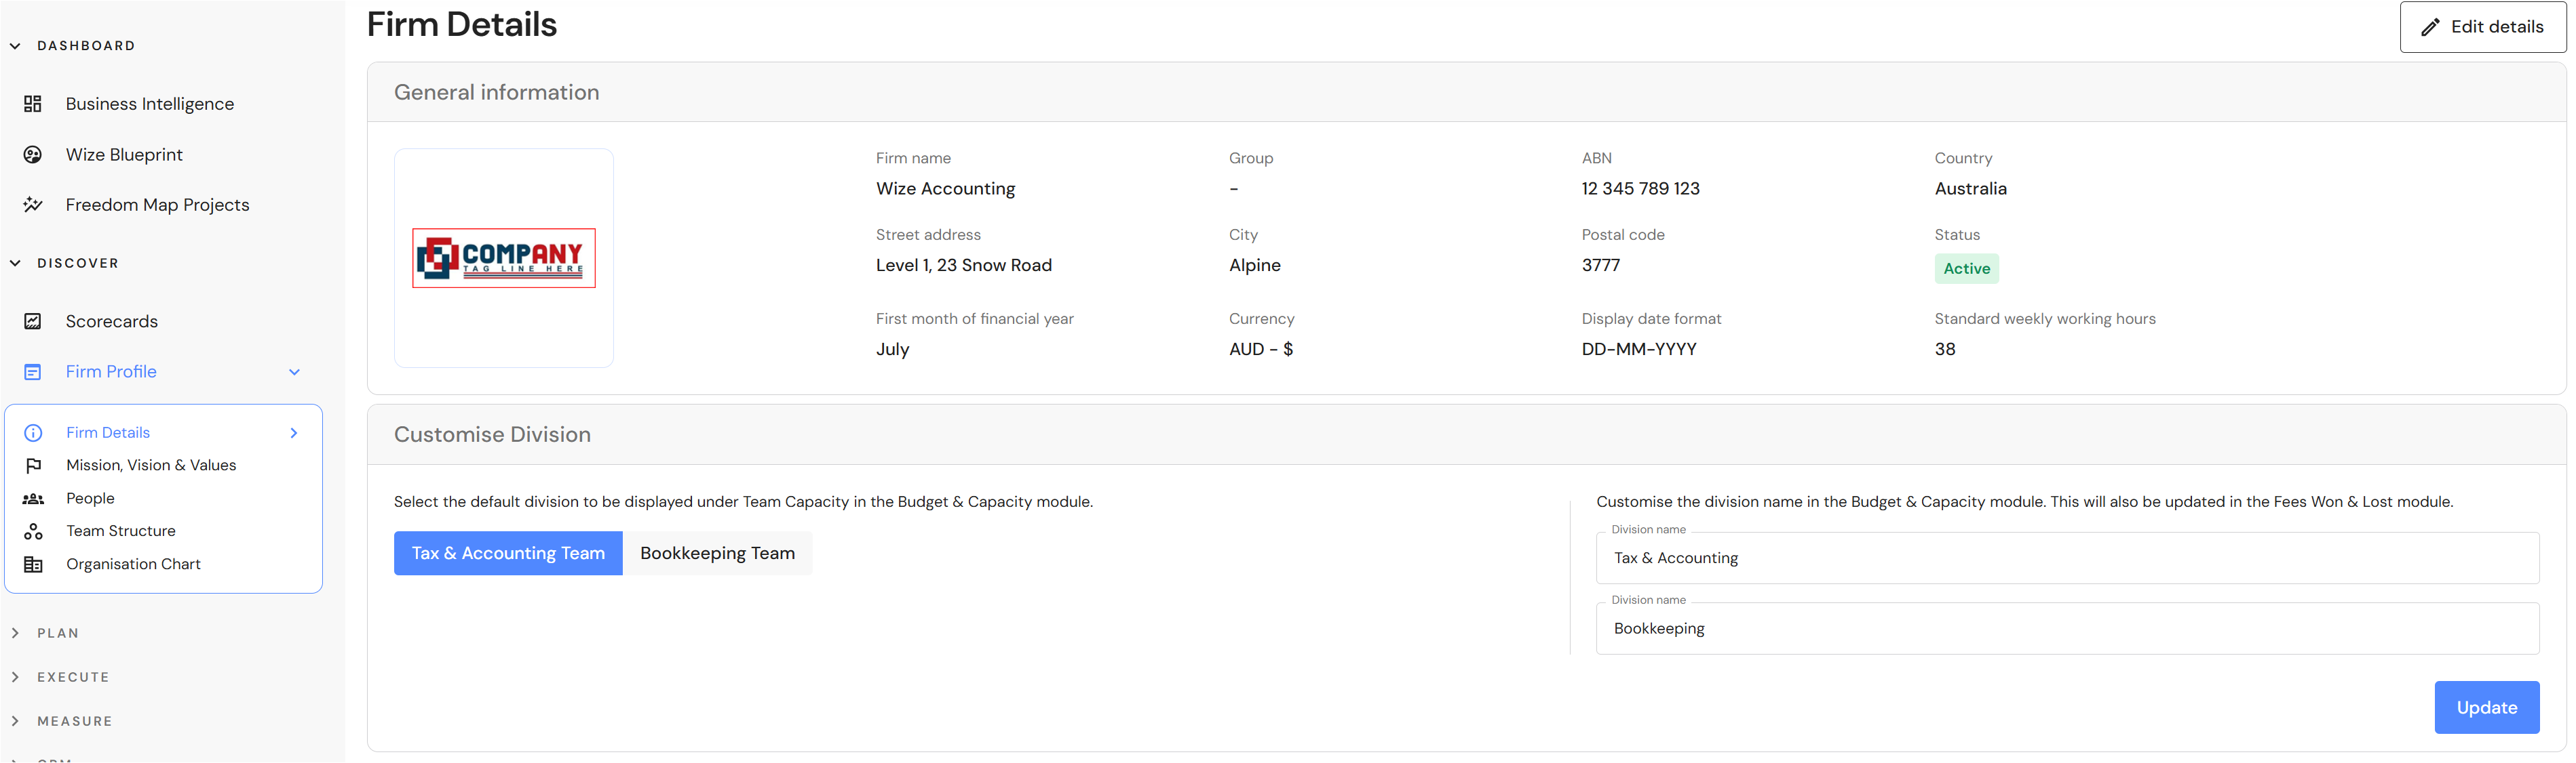Expand the PLAN section
Screen dimensions: 2576x763
tap(16, 633)
